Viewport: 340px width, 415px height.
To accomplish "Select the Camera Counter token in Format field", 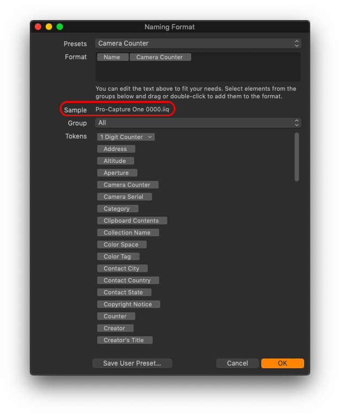I will click(x=160, y=57).
